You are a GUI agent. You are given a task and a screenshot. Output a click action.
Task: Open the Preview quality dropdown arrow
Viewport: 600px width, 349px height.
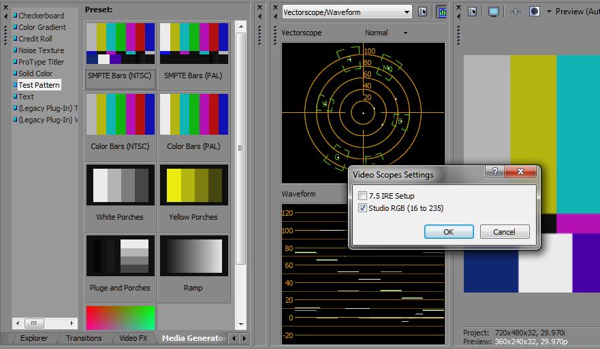[x=548, y=12]
